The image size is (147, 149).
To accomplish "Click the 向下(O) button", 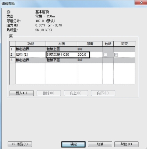I will point(103,93).
